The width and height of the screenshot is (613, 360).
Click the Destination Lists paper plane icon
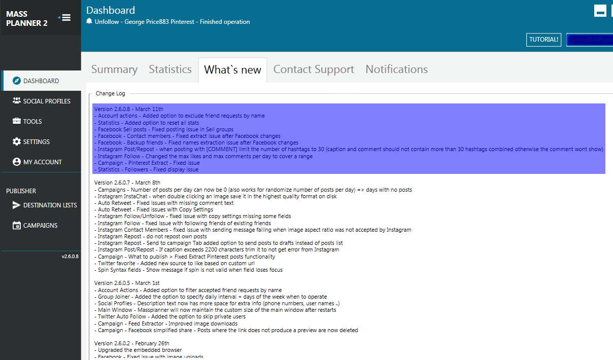tap(16, 205)
